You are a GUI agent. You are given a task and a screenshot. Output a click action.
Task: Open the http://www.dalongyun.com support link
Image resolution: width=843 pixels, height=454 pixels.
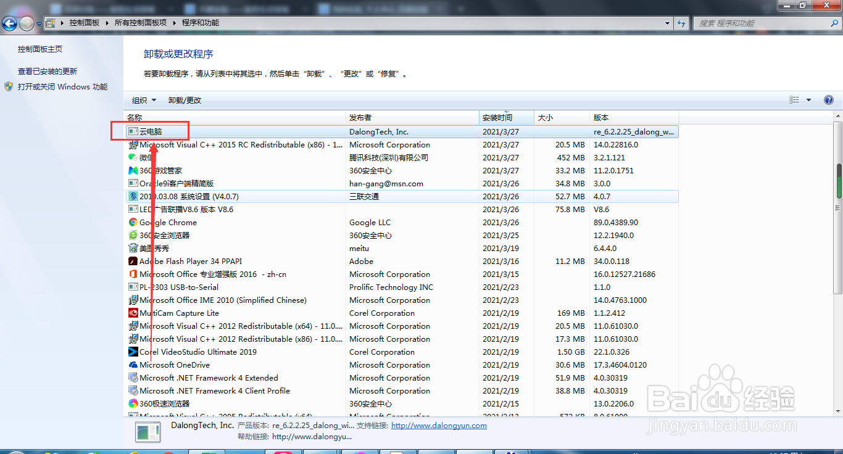(439, 426)
